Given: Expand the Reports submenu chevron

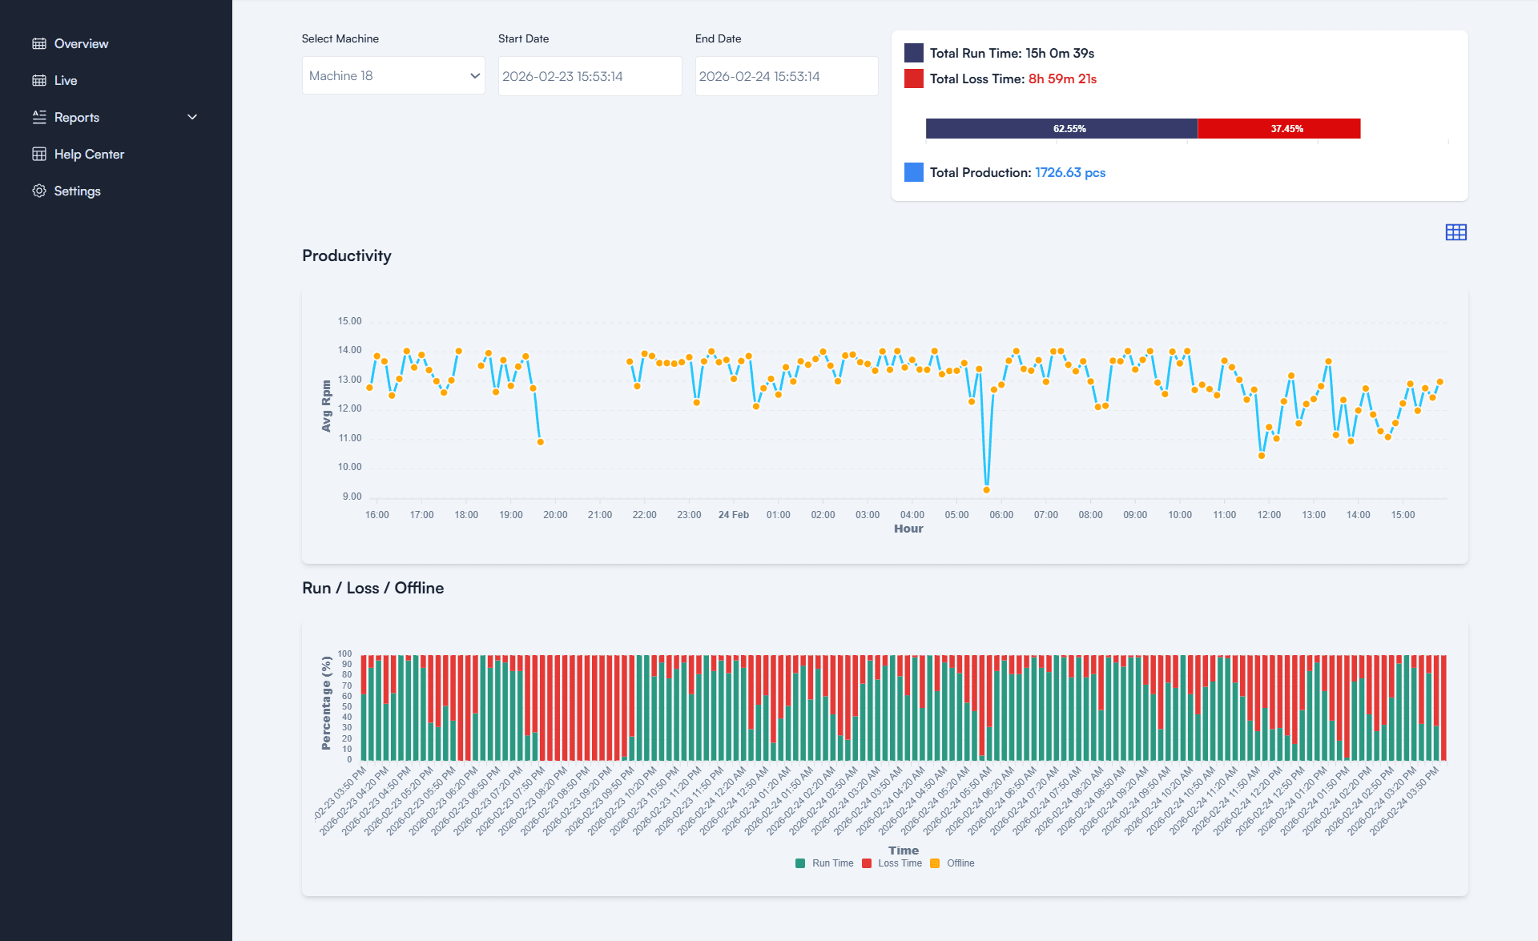Looking at the screenshot, I should pyautogui.click(x=192, y=117).
